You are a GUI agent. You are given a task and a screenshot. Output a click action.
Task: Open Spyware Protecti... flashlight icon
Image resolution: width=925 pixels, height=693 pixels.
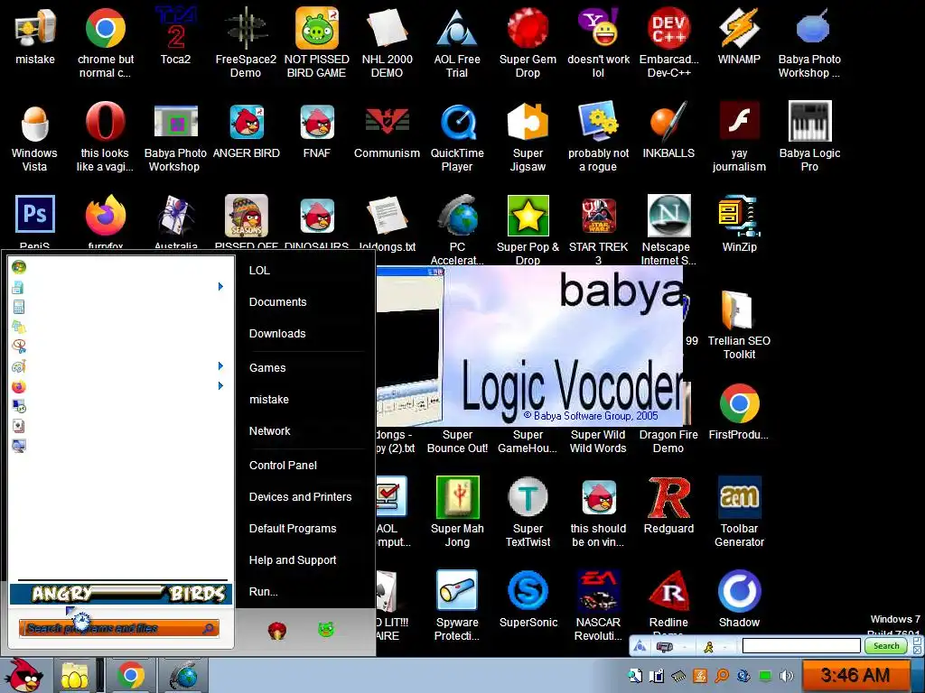[x=457, y=590]
